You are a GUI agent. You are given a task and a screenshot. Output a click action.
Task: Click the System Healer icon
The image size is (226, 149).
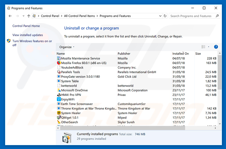59,113
